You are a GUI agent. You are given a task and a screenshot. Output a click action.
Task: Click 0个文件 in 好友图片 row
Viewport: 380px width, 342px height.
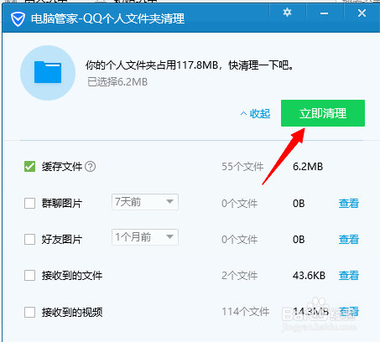tap(239, 240)
